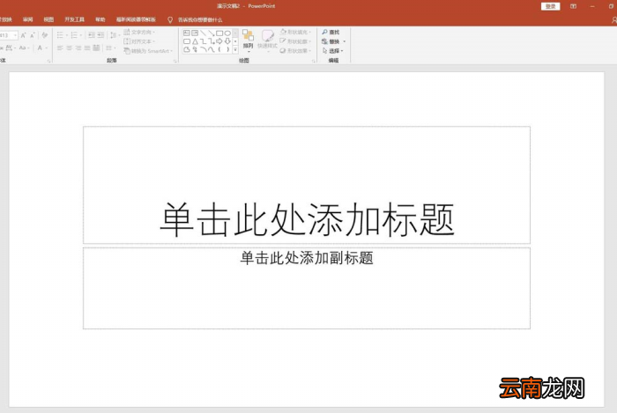This screenshot has width=617, height=413.
Task: Apply distributed text alignment
Action: 96,48
